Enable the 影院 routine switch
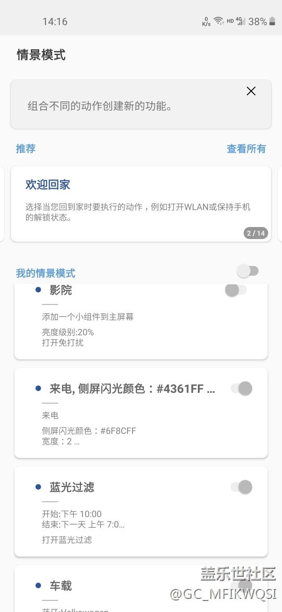This screenshot has width=282, height=612. tap(236, 290)
